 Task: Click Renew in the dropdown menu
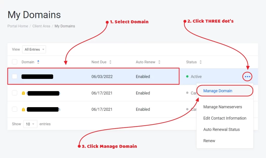209,141
